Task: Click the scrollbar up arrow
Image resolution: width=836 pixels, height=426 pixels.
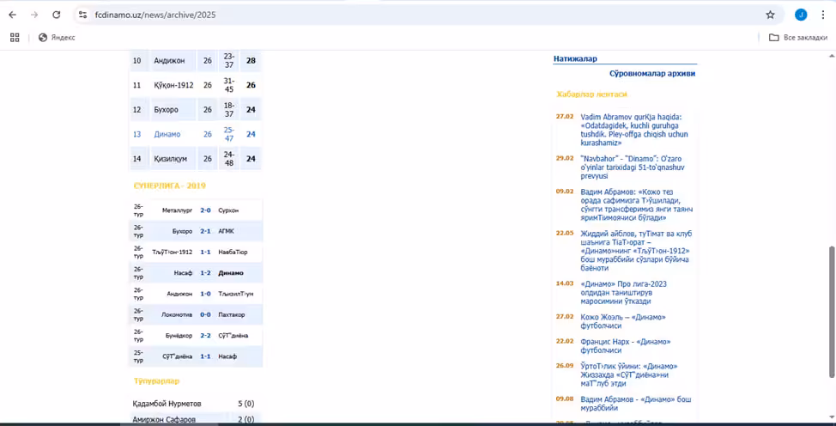Action: tap(831, 56)
